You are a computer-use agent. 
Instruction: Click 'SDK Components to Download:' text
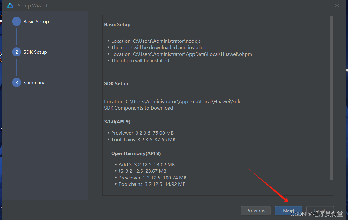click(x=139, y=108)
